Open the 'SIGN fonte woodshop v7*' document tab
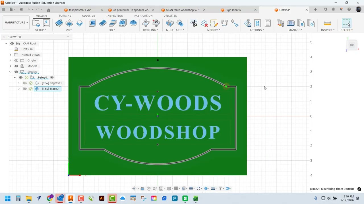 click(x=182, y=10)
